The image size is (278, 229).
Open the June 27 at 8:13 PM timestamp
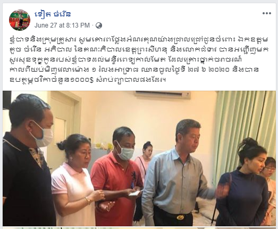(x=62, y=25)
